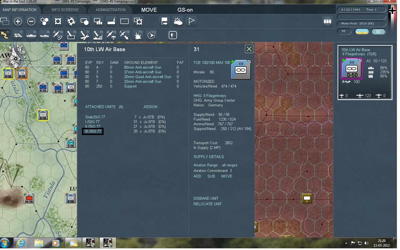The height and width of the screenshot is (250, 400).
Task: Click the Support ground element
Action: 130,86
